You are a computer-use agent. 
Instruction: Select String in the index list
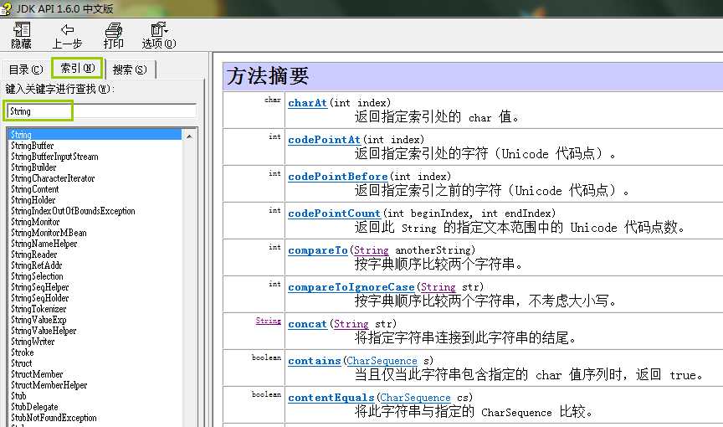(21, 135)
